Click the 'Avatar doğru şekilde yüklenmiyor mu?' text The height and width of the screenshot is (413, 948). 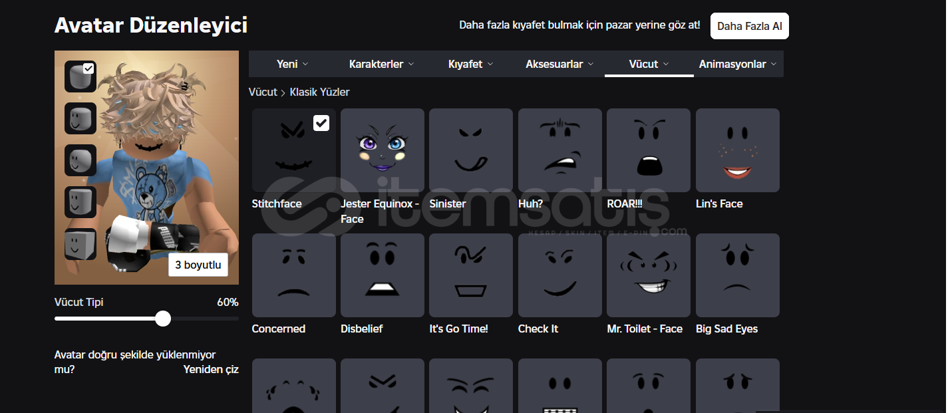click(x=135, y=362)
